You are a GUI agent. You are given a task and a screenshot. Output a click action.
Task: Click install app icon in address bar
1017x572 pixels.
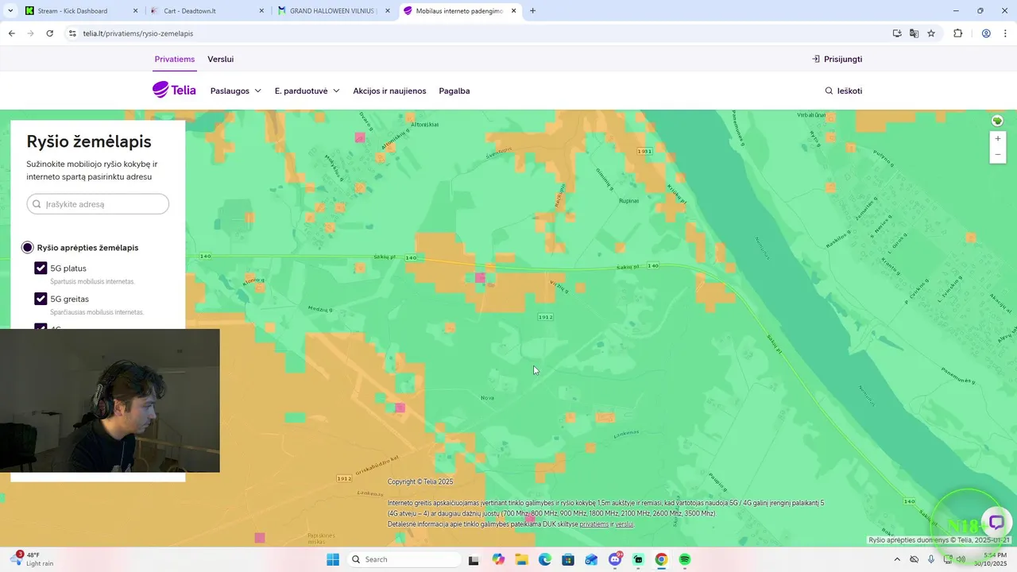point(896,33)
